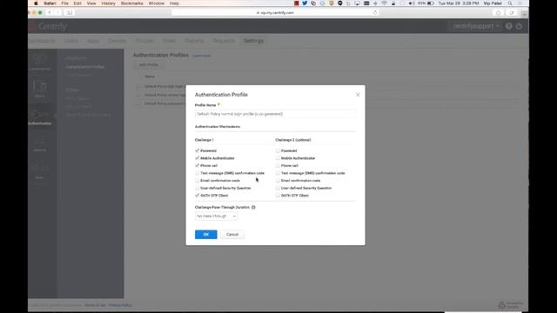This screenshot has width=557, height=313.
Task: Open the centrifysupport account dropdown
Action: [476, 26]
